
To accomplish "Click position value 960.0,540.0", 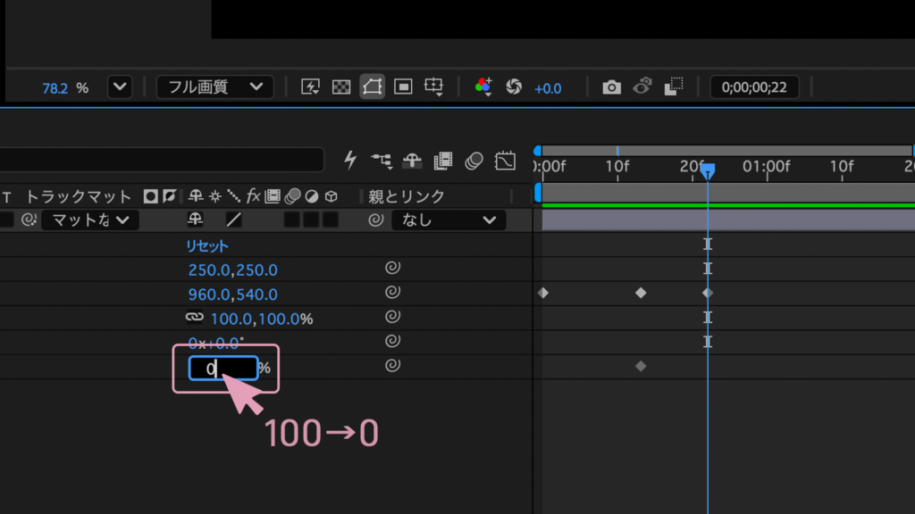I will pyautogui.click(x=233, y=294).
